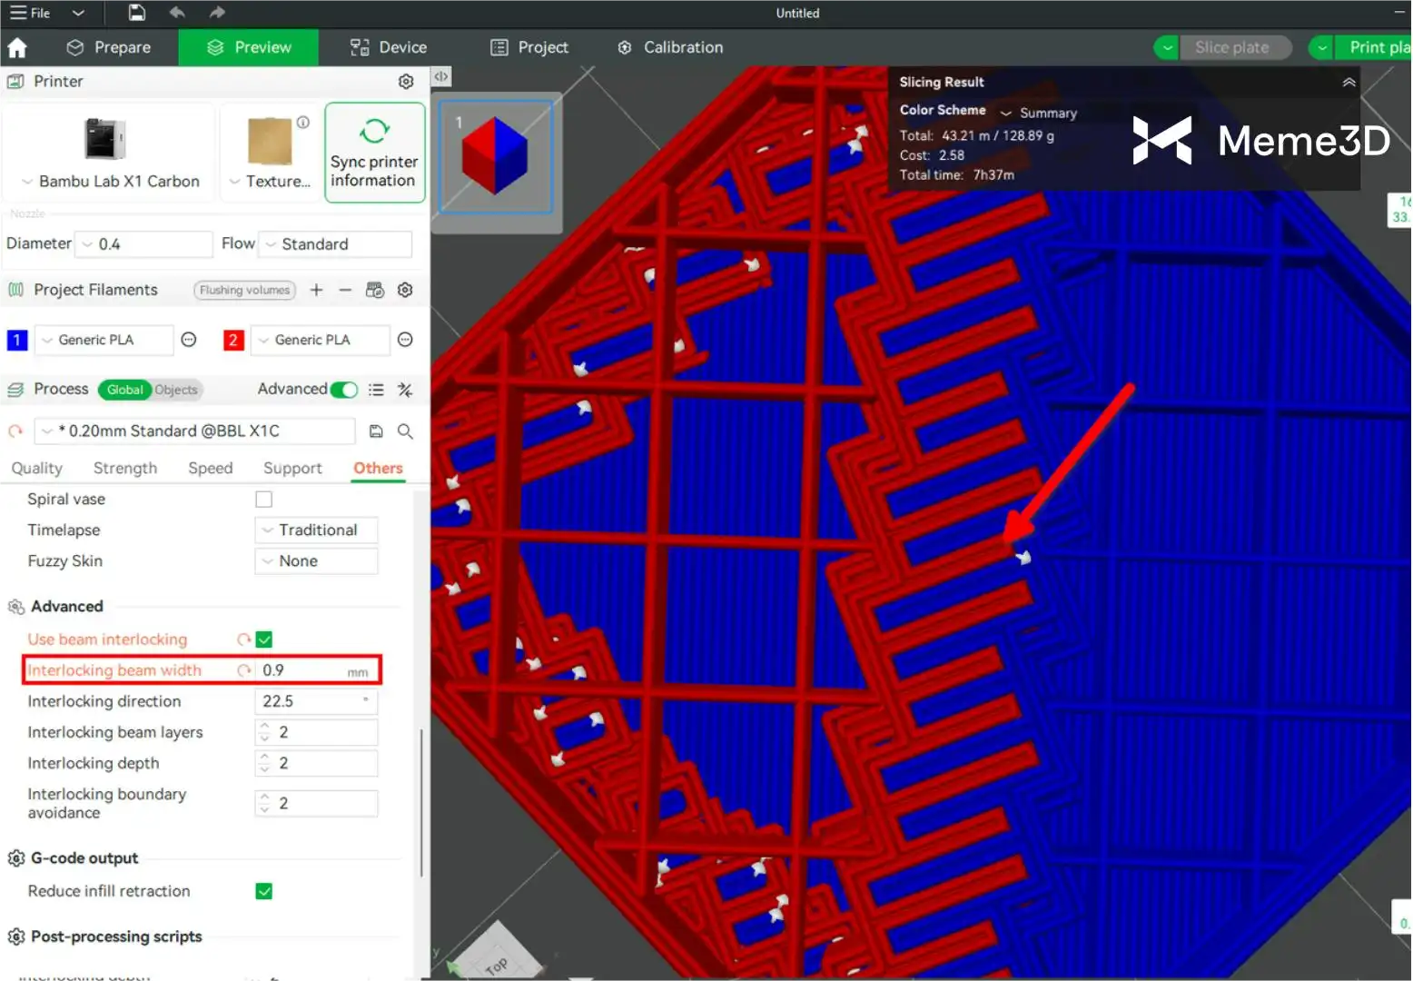The image size is (1413, 981).
Task: Open printer settings gear icon
Action: click(406, 82)
